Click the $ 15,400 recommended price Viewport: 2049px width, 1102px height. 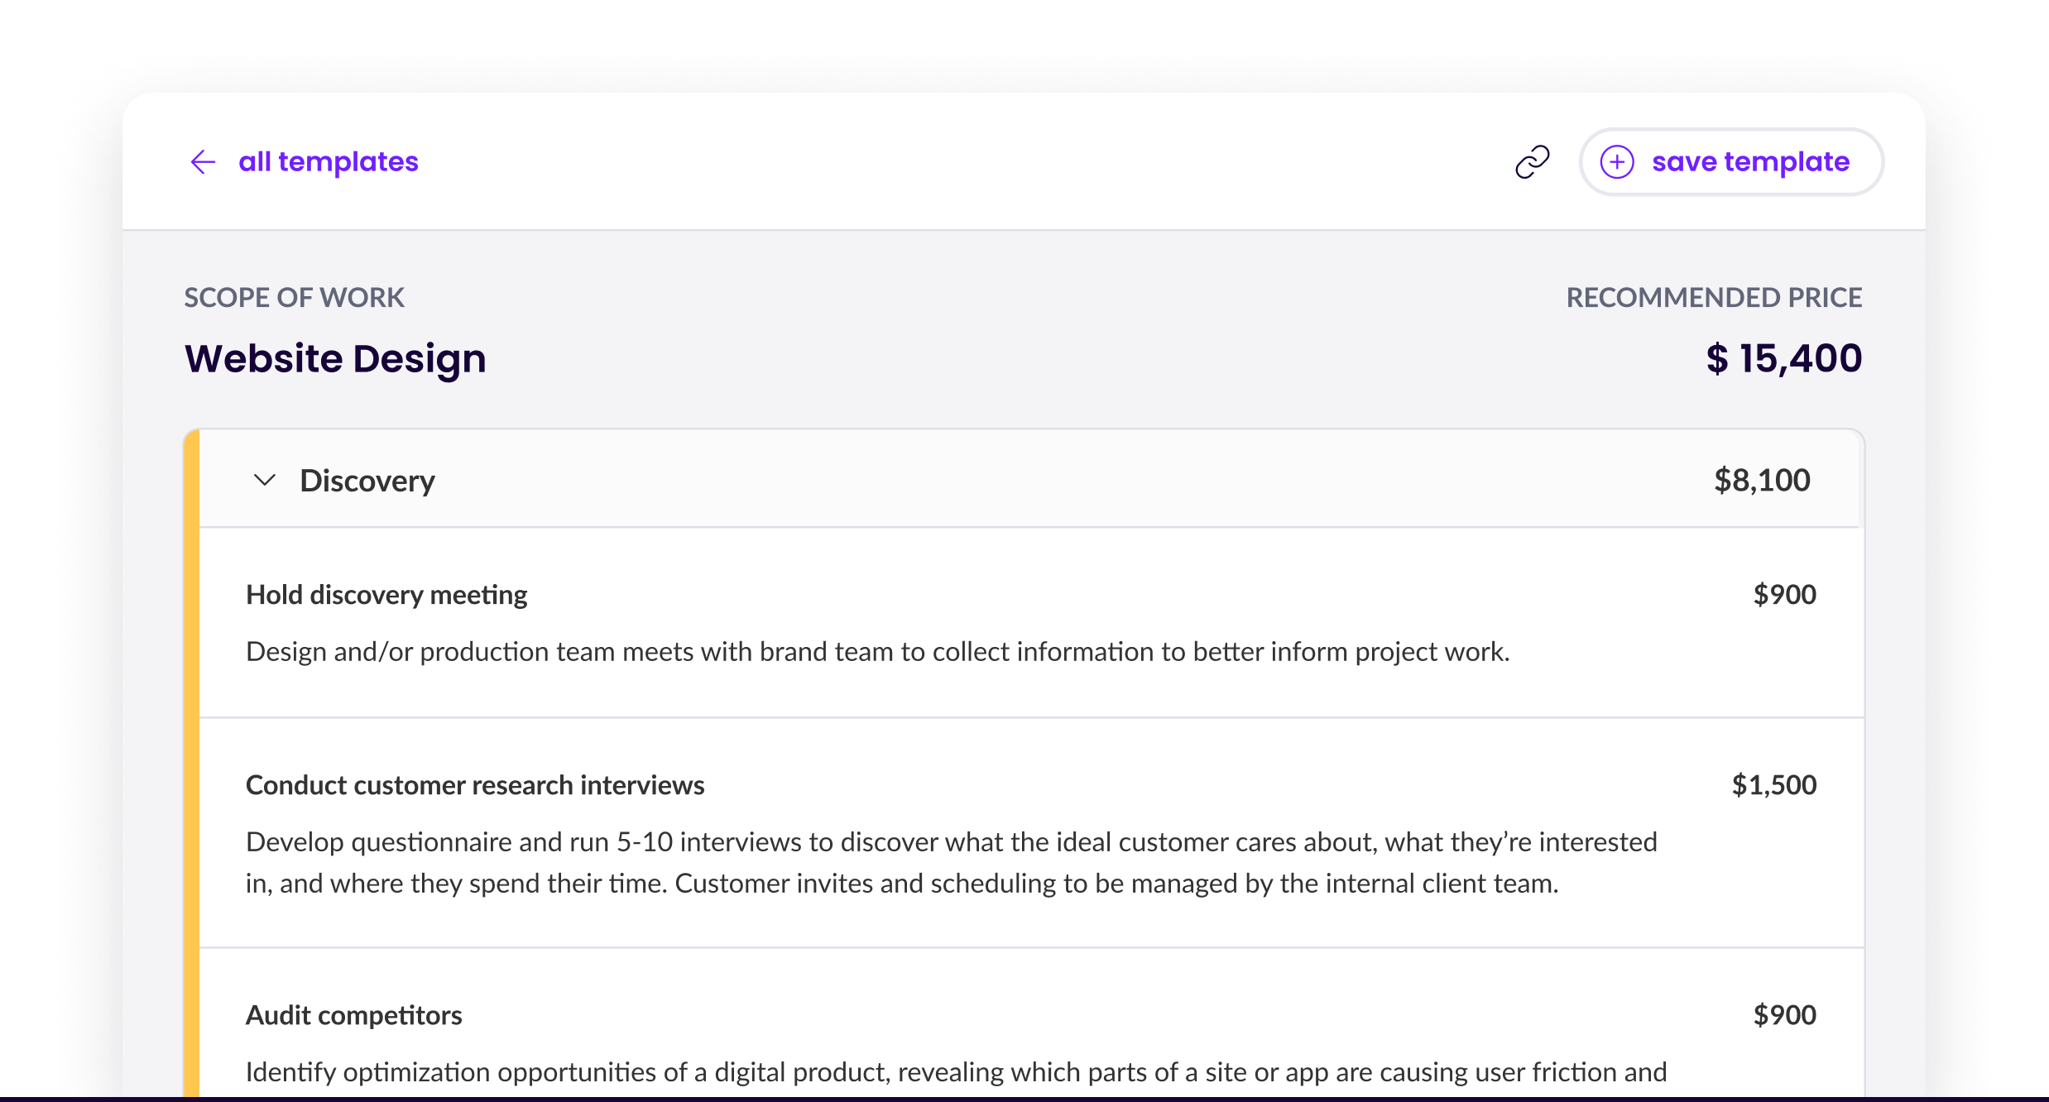pos(1783,359)
